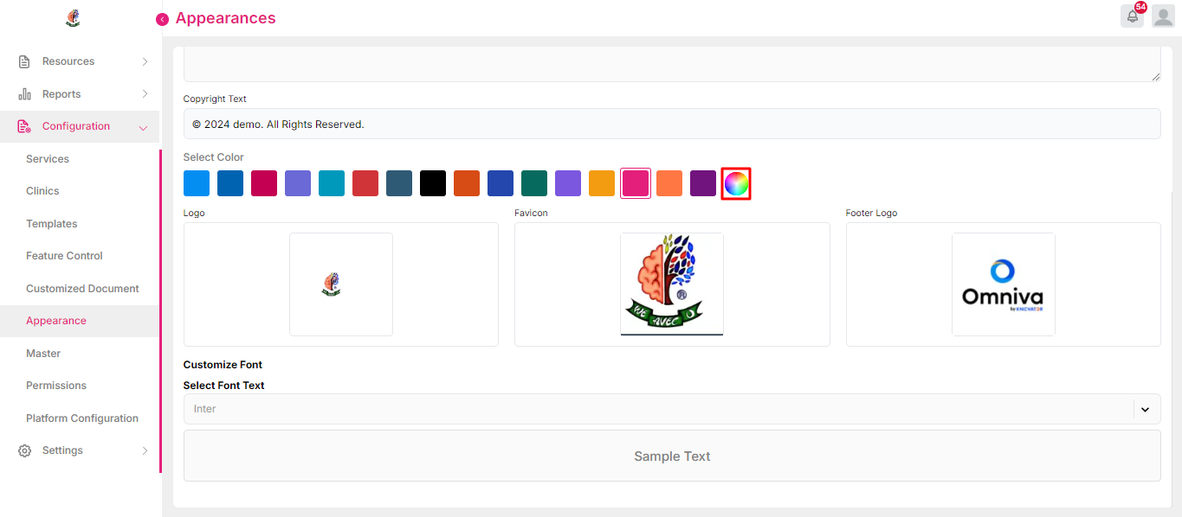Go to Platform Configuration page
Screen dimensions: 1182x517
click(x=82, y=418)
